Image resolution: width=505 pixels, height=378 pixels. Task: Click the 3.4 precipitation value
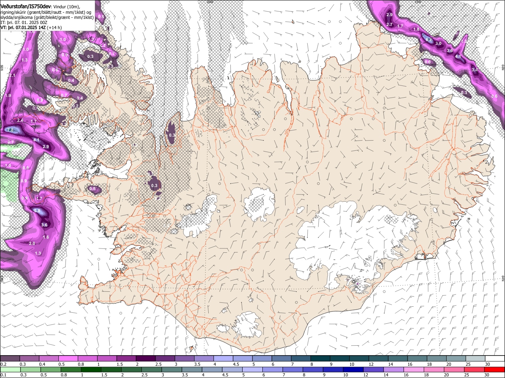475,70
